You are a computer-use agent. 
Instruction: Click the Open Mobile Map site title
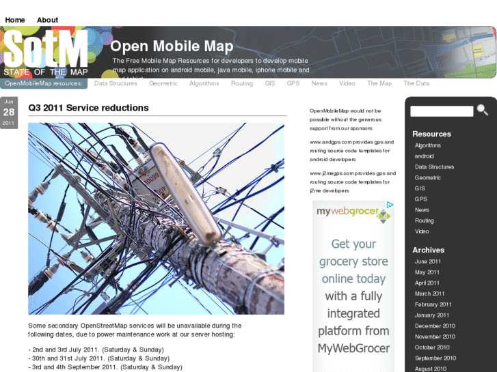point(172,46)
